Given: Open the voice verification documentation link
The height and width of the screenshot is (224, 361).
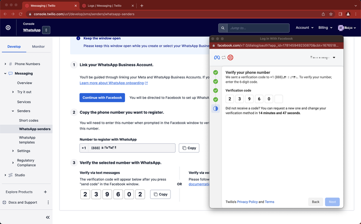Looking at the screenshot, I should pyautogui.click(x=199, y=184).
